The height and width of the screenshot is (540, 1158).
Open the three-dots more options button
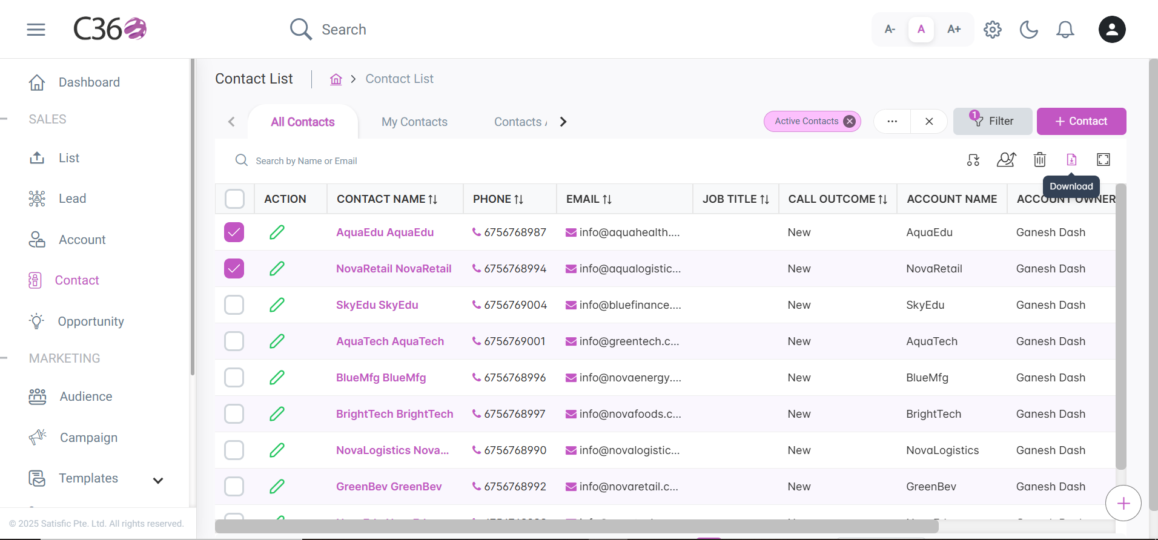pyautogui.click(x=892, y=121)
